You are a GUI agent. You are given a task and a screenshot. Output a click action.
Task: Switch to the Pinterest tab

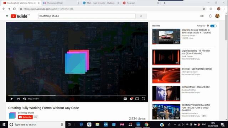(x=140, y=3)
